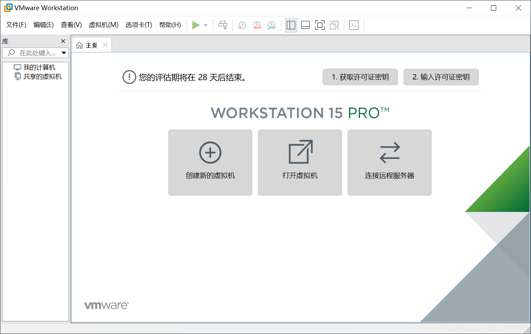Select 共享的虚拟机 in the library tree

pos(43,76)
